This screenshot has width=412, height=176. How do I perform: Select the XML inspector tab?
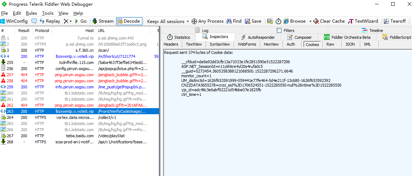click(367, 44)
